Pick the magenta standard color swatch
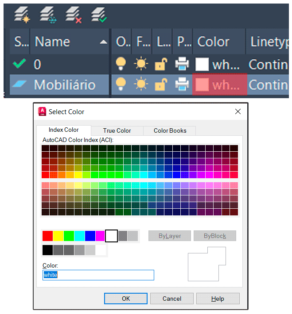292x314 pixels. point(100,236)
